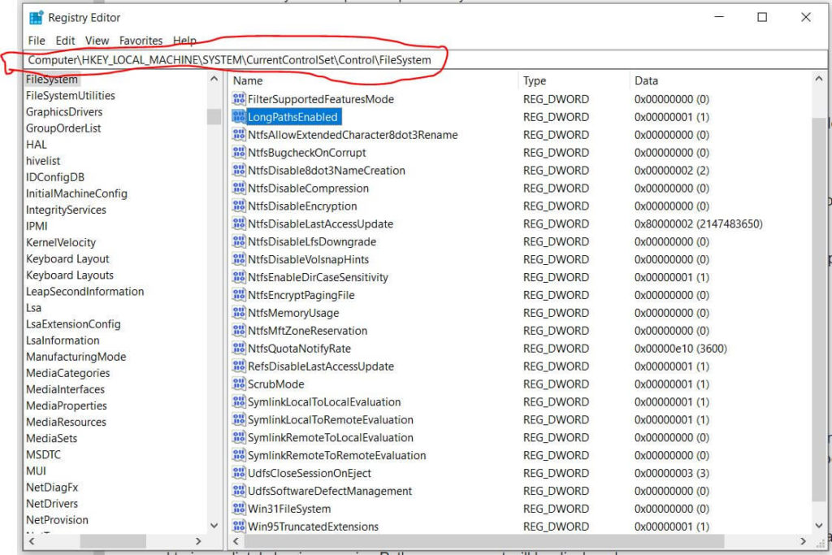Select the MSDTC key
Image resolution: width=832 pixels, height=555 pixels.
coord(44,455)
